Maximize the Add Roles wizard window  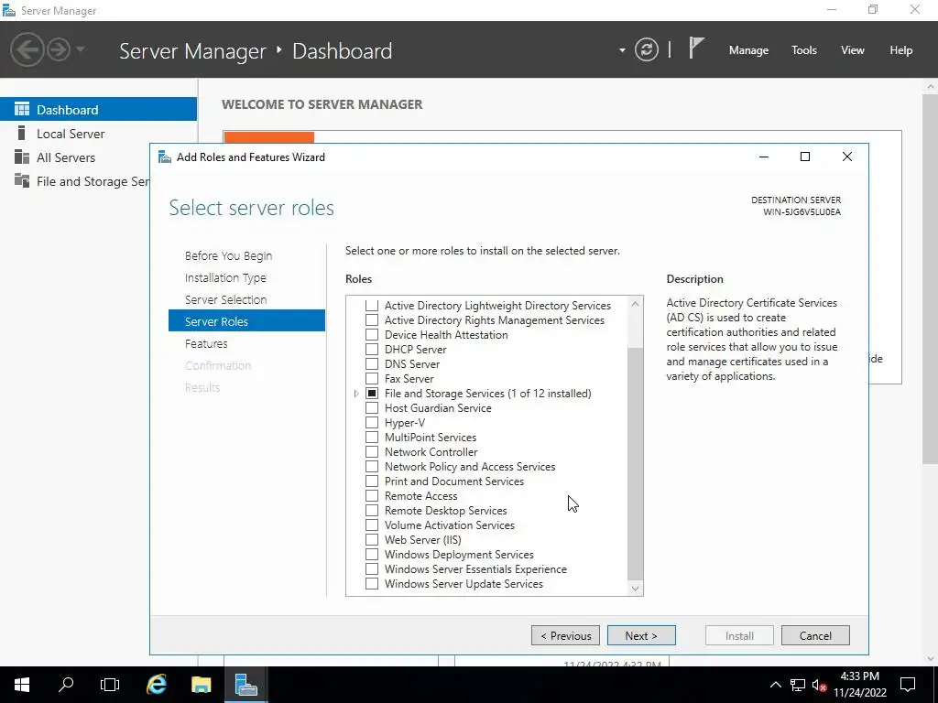point(805,157)
